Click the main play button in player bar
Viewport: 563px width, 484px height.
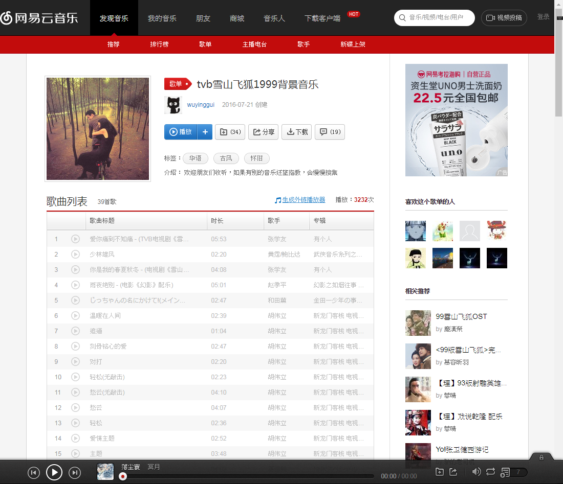(54, 473)
